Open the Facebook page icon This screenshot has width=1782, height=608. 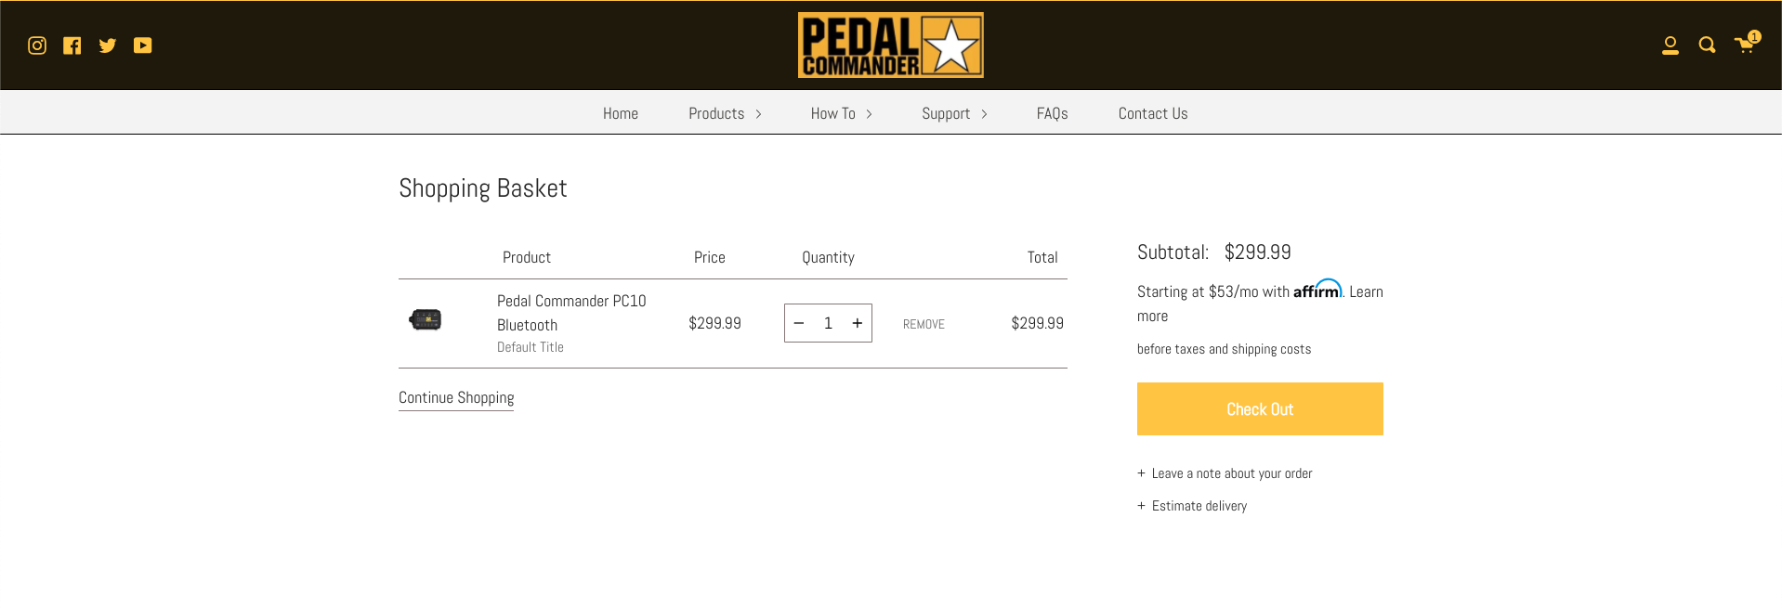click(72, 45)
